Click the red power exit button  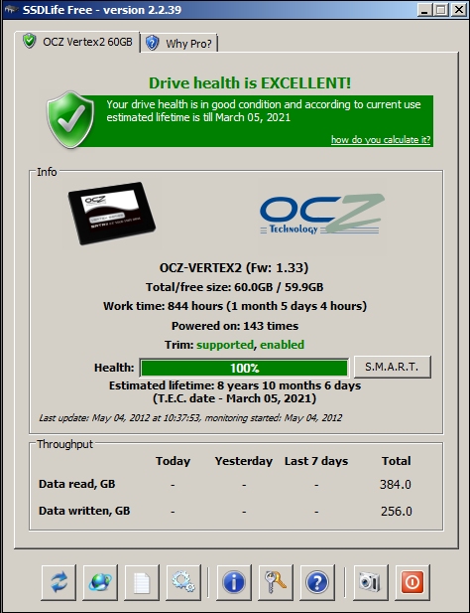click(412, 582)
